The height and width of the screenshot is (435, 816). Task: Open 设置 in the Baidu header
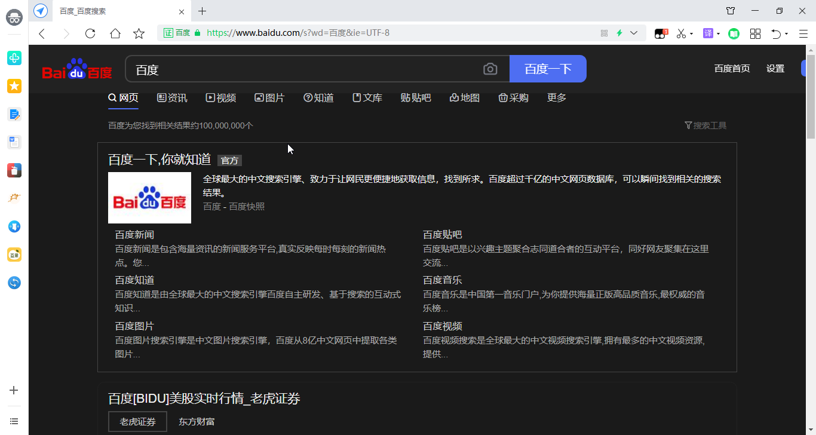point(775,69)
